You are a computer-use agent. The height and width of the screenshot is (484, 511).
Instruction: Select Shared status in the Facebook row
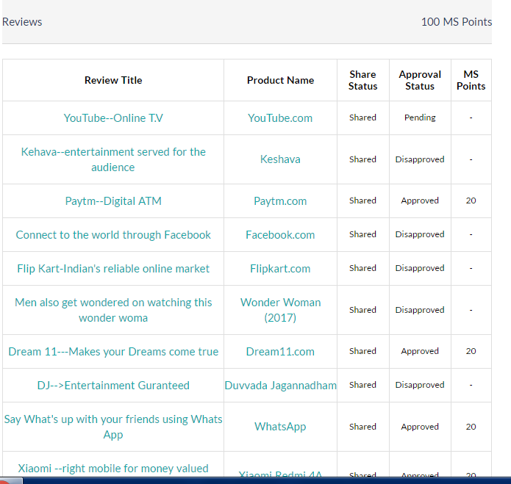point(362,234)
